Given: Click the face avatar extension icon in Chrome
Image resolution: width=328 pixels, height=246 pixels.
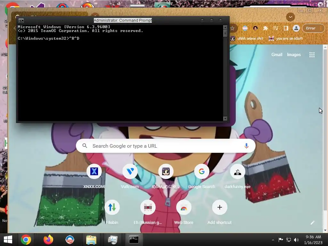Looking at the screenshot, I should click(x=255, y=28).
